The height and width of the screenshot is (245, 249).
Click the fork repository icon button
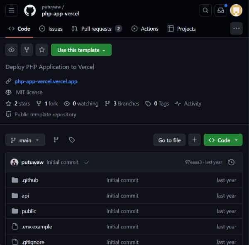click(x=27, y=50)
